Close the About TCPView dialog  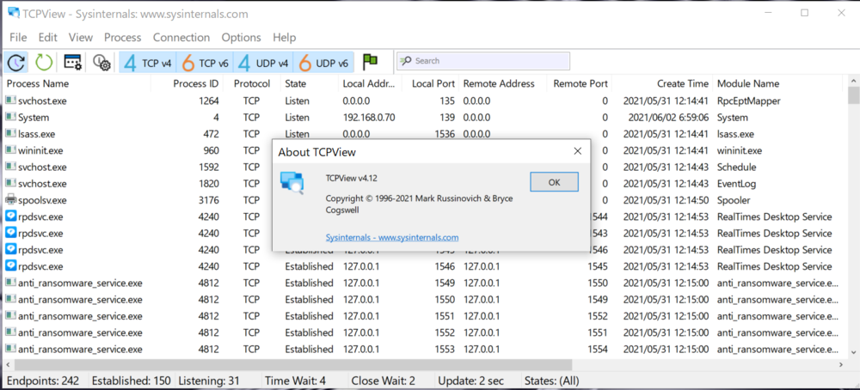[x=577, y=151]
